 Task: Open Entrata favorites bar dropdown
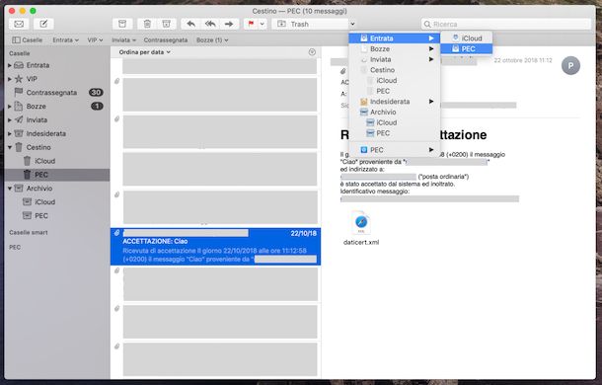point(65,39)
